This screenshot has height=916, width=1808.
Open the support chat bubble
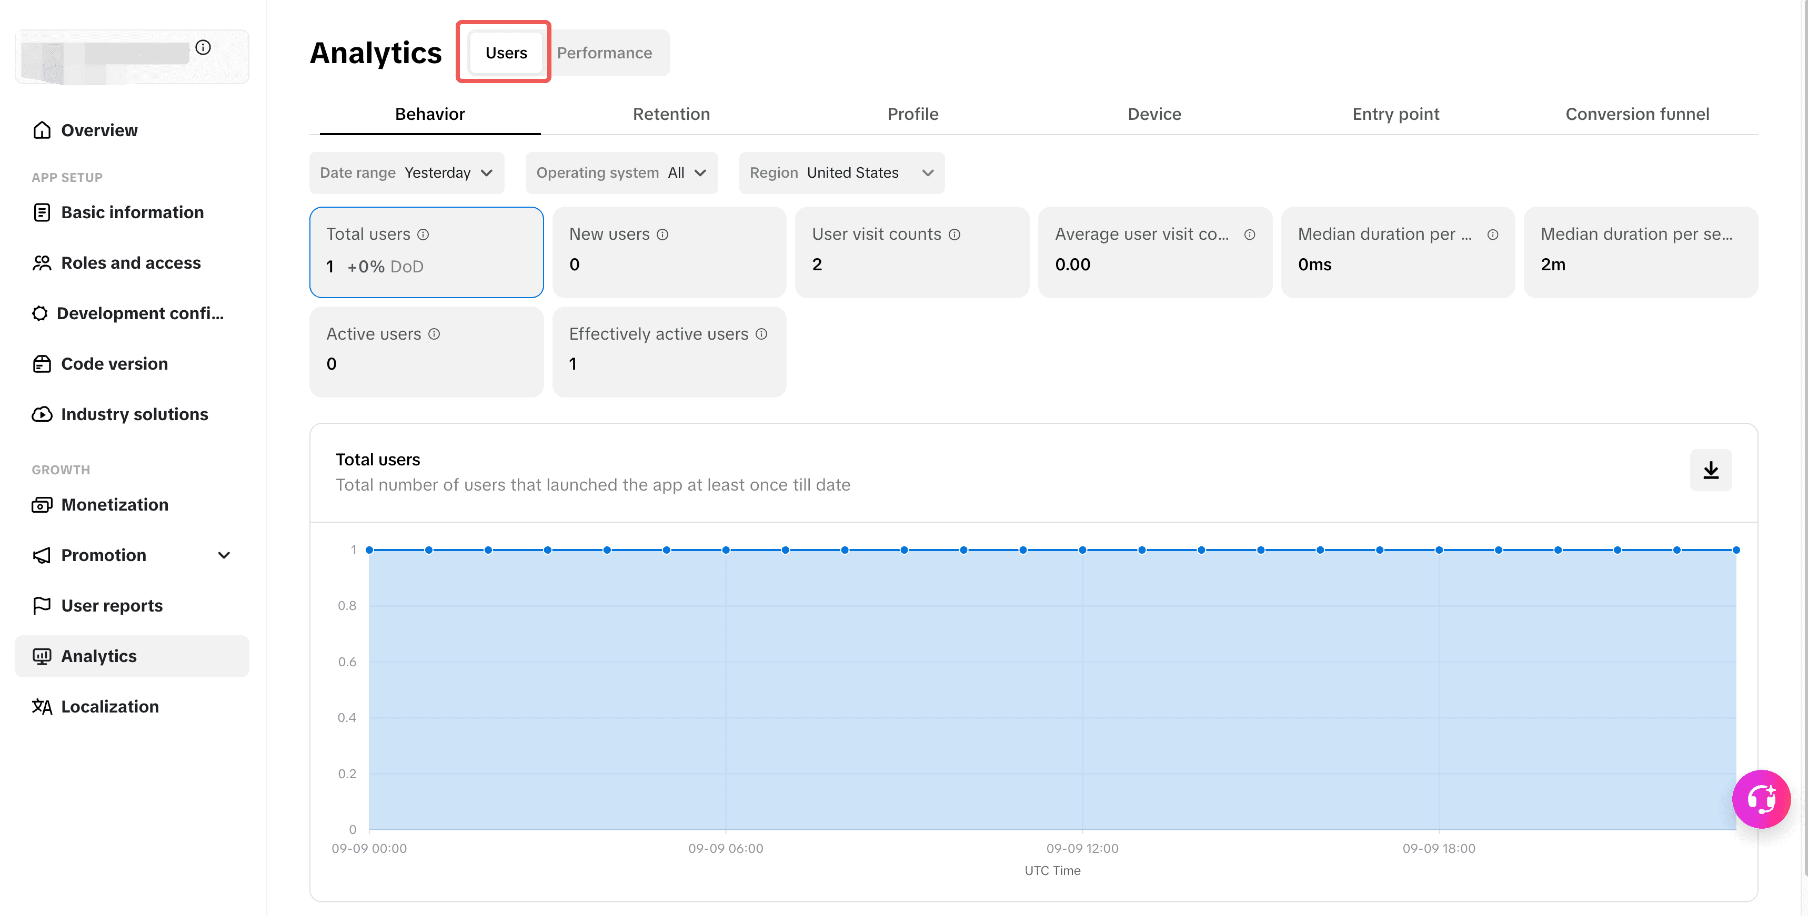coord(1761,798)
